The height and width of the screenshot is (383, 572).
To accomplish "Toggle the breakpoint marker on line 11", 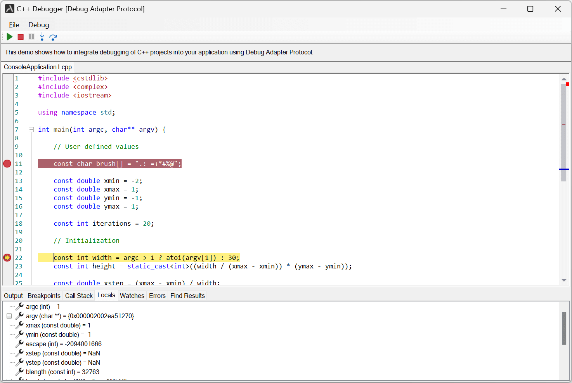I will point(7,164).
